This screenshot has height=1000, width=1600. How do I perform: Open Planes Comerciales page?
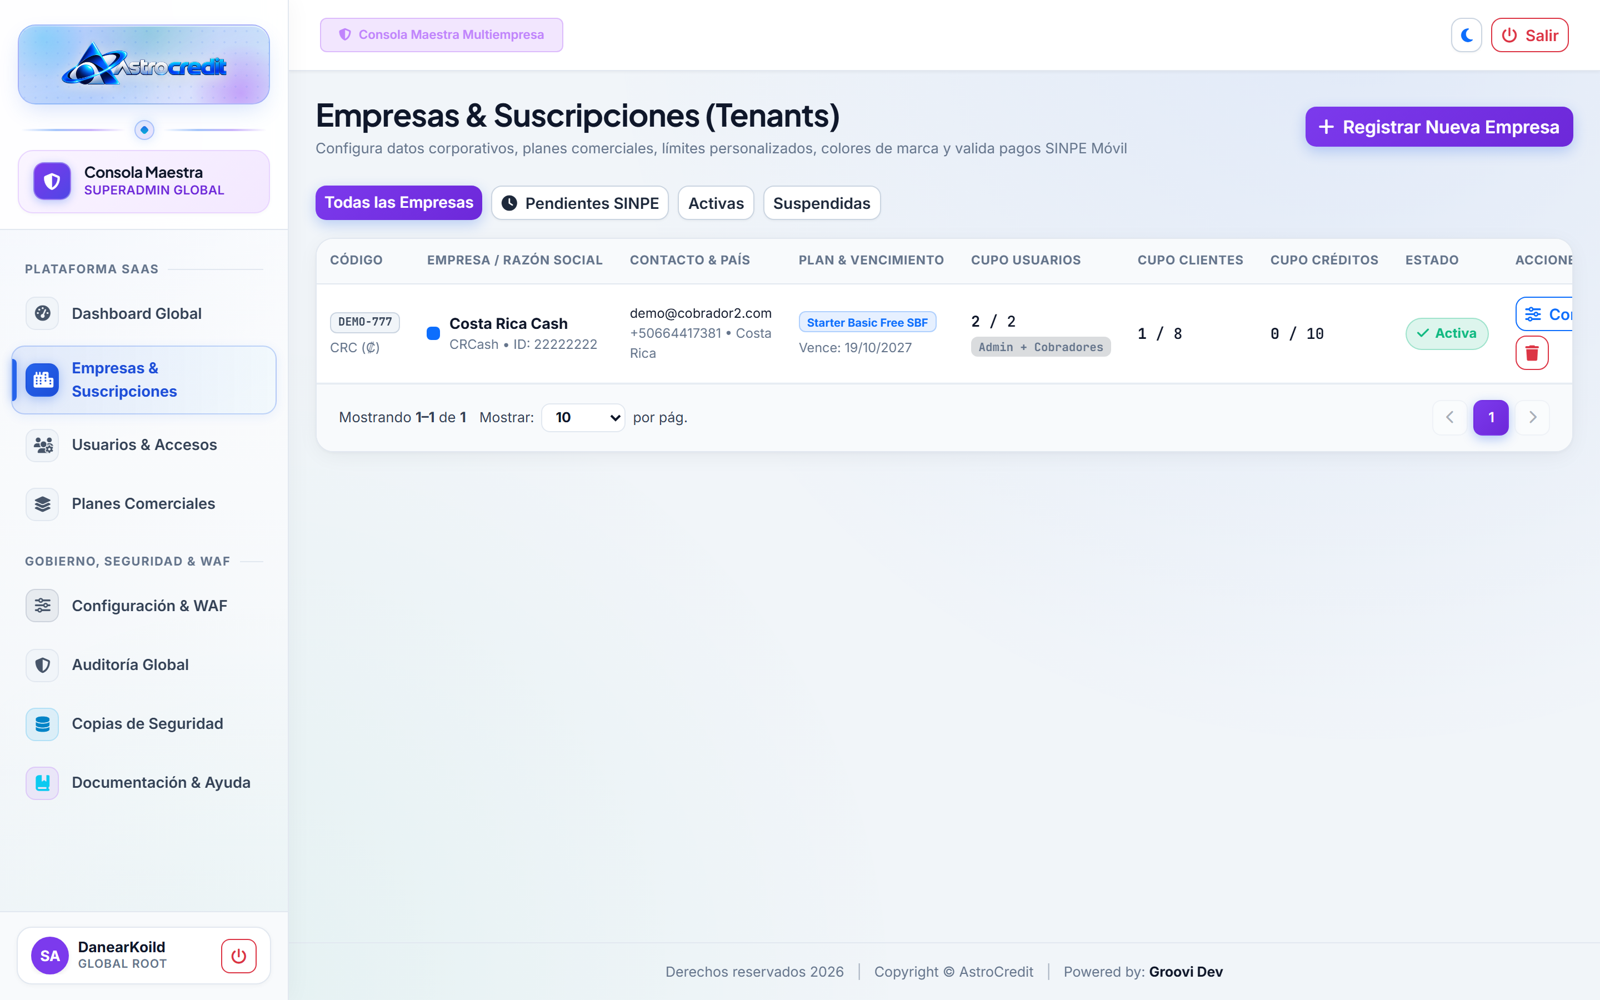[144, 503]
